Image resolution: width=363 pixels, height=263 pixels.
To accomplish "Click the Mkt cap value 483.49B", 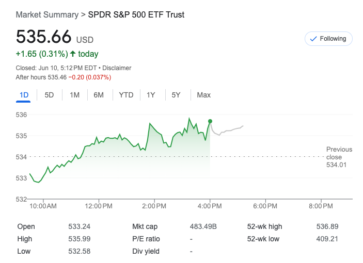I will (203, 226).
